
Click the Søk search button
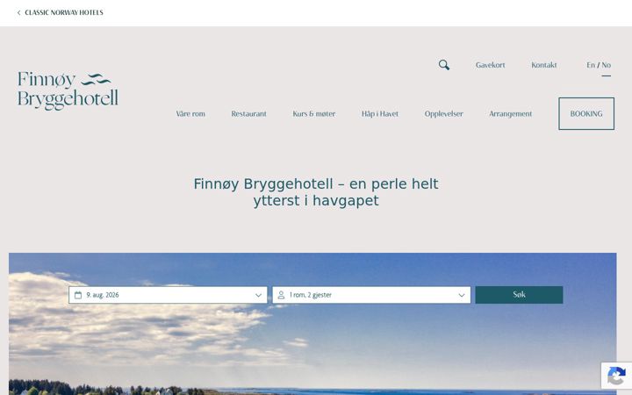click(519, 295)
